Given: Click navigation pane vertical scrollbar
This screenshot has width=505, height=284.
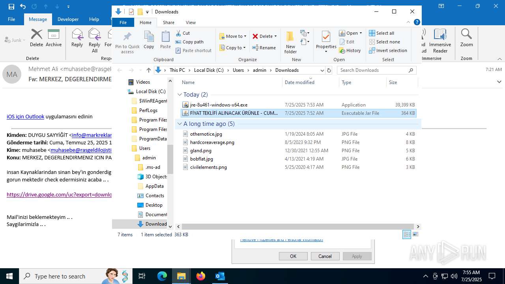Looking at the screenshot, I should [x=170, y=159].
